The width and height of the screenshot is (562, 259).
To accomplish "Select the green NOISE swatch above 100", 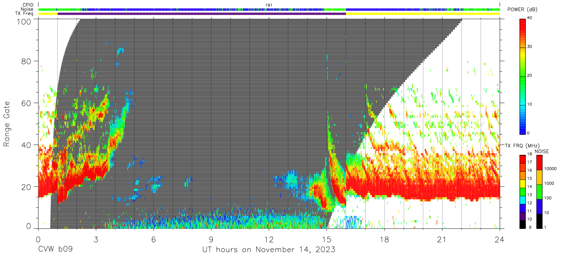I will pos(539,192).
